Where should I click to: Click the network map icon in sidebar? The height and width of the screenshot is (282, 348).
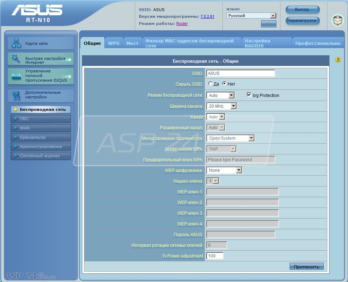16,43
